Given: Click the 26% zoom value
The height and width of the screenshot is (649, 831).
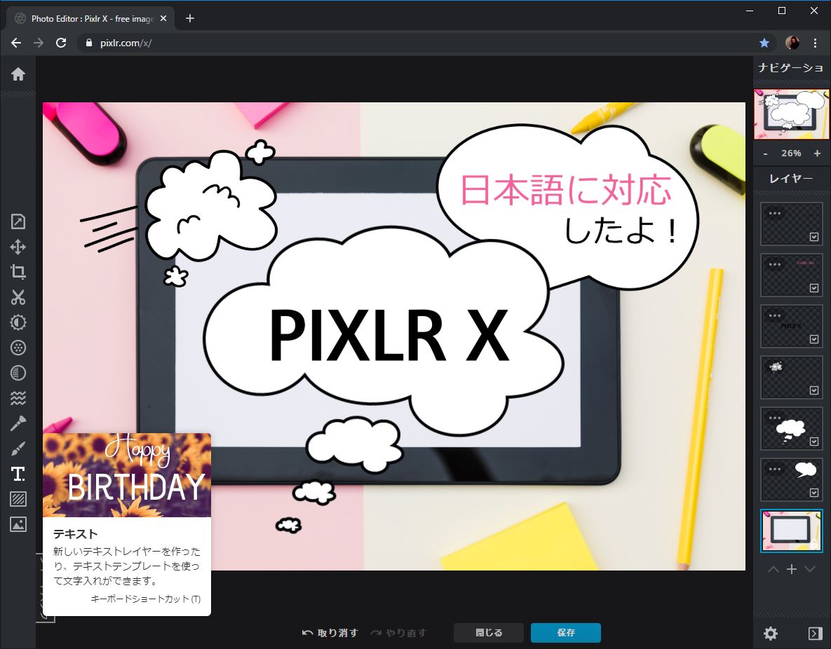Looking at the screenshot, I should pyautogui.click(x=791, y=153).
